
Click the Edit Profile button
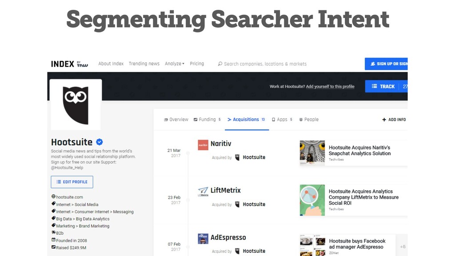[x=72, y=182]
